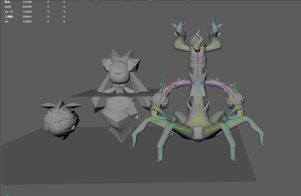Click the UV count label
The image size is (301, 196).
tap(7, 22)
